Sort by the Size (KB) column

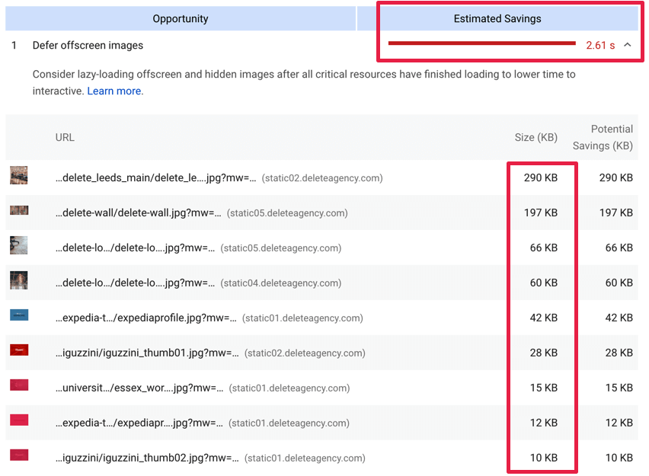(536, 137)
